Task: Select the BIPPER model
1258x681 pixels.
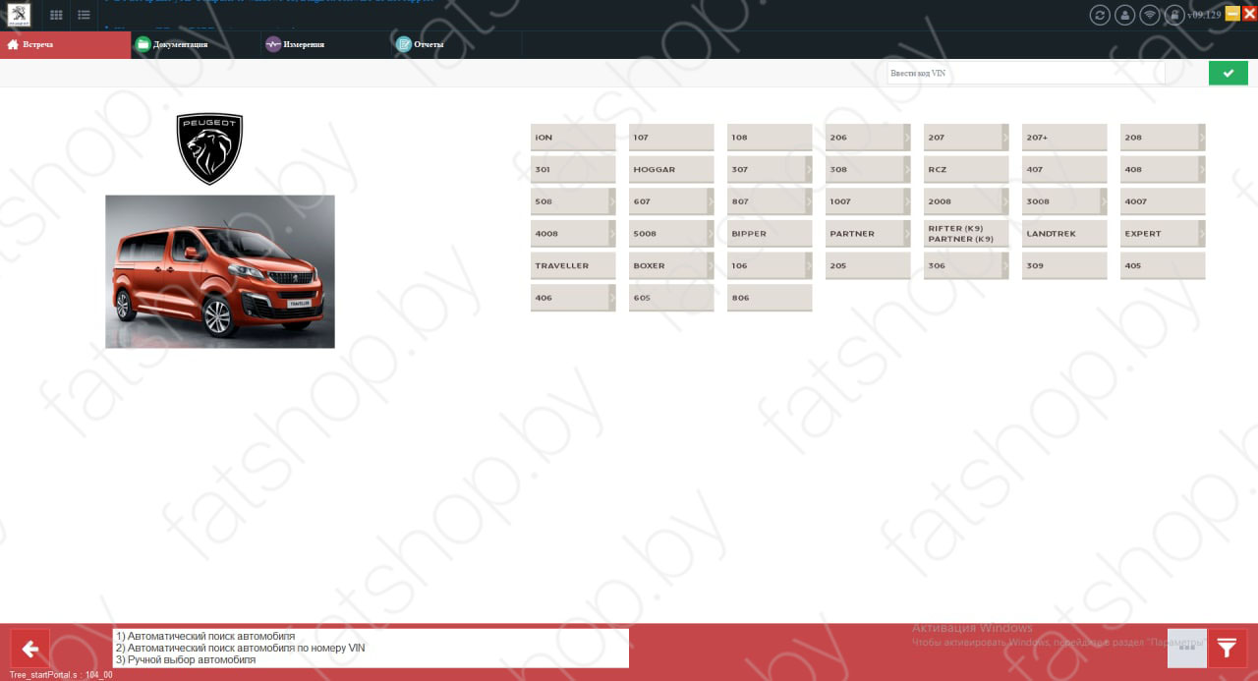Action: pos(770,234)
